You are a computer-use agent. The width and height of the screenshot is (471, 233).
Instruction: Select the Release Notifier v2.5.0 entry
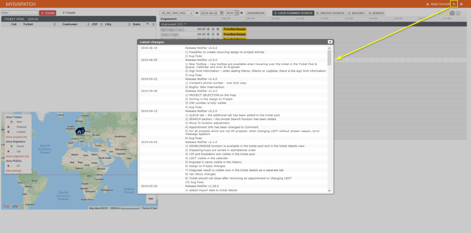click(201, 60)
